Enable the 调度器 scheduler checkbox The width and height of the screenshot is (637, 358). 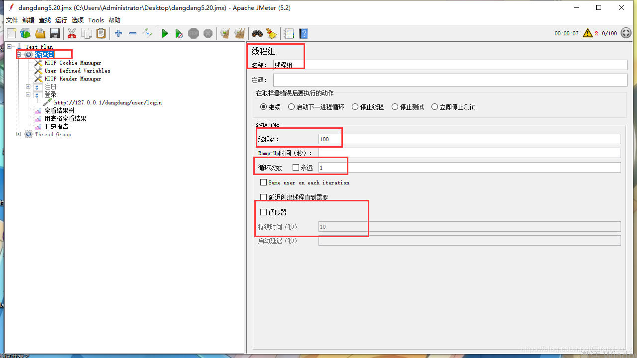(264, 212)
